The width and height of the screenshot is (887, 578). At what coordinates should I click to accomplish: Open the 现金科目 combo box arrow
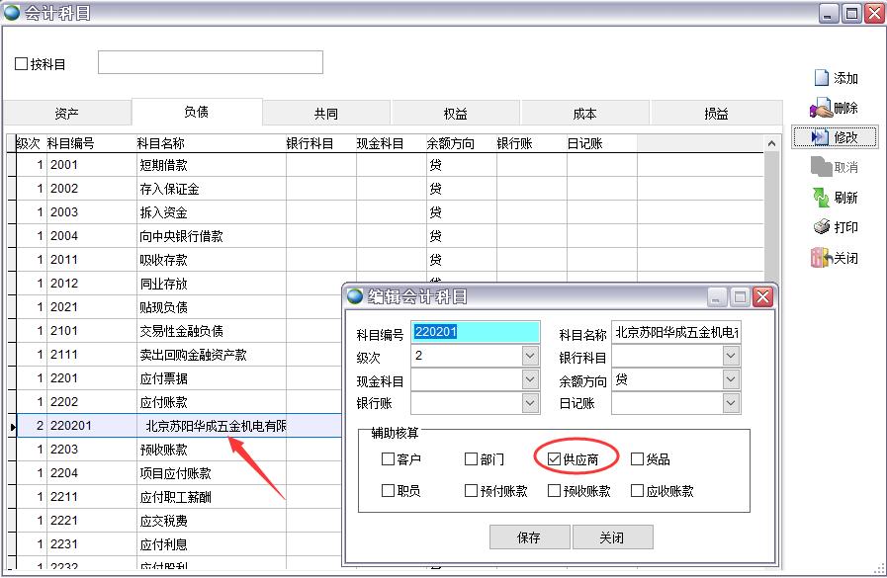click(530, 379)
